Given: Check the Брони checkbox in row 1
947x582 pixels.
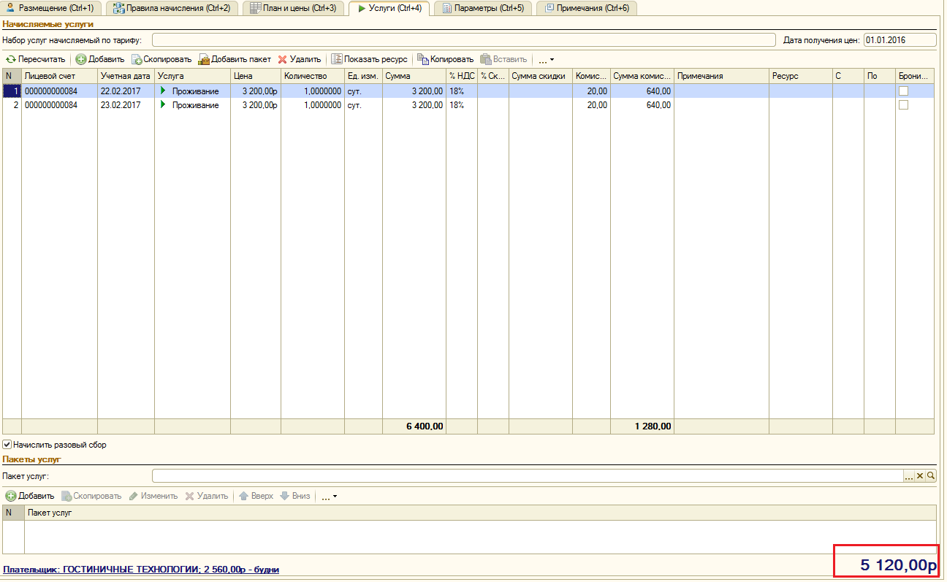Looking at the screenshot, I should pos(904,91).
